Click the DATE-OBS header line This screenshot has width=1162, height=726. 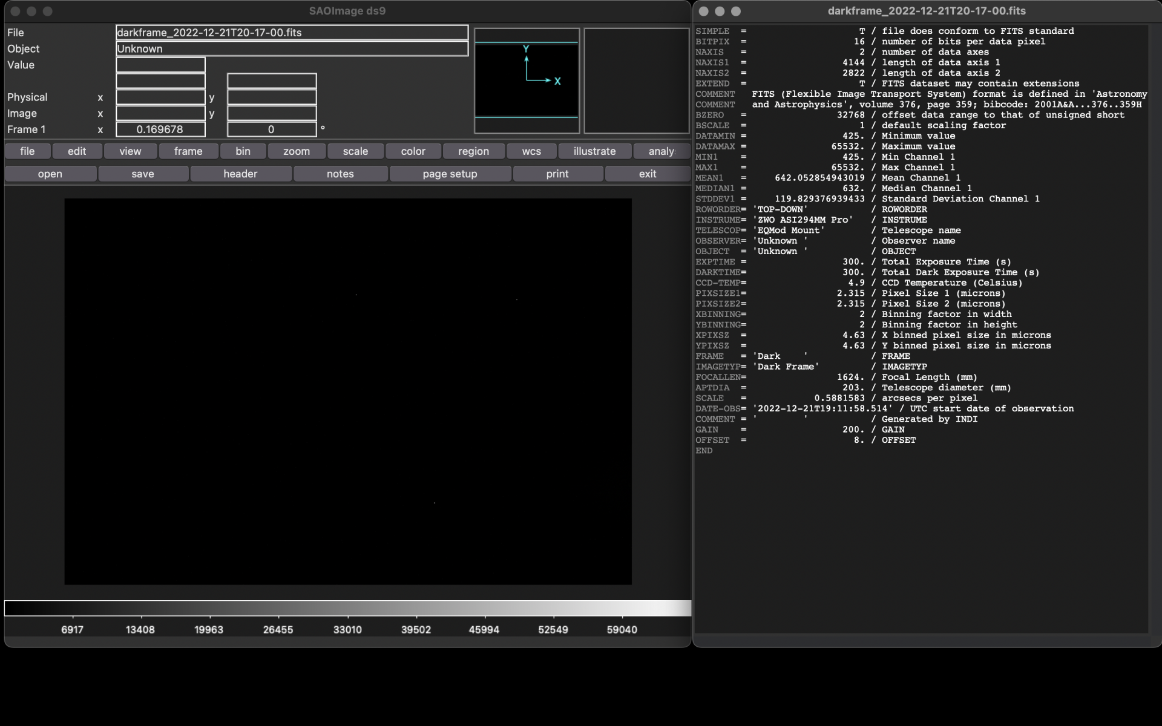pos(885,408)
